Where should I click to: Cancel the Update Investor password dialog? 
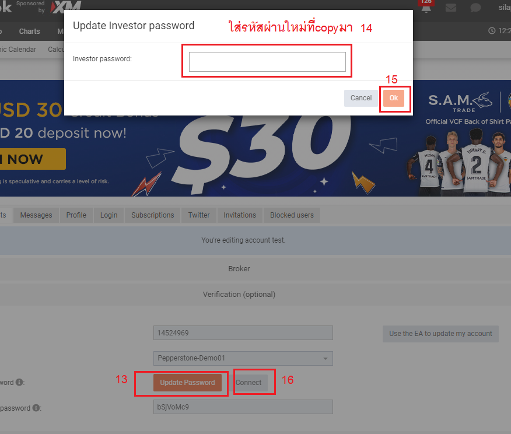[360, 98]
